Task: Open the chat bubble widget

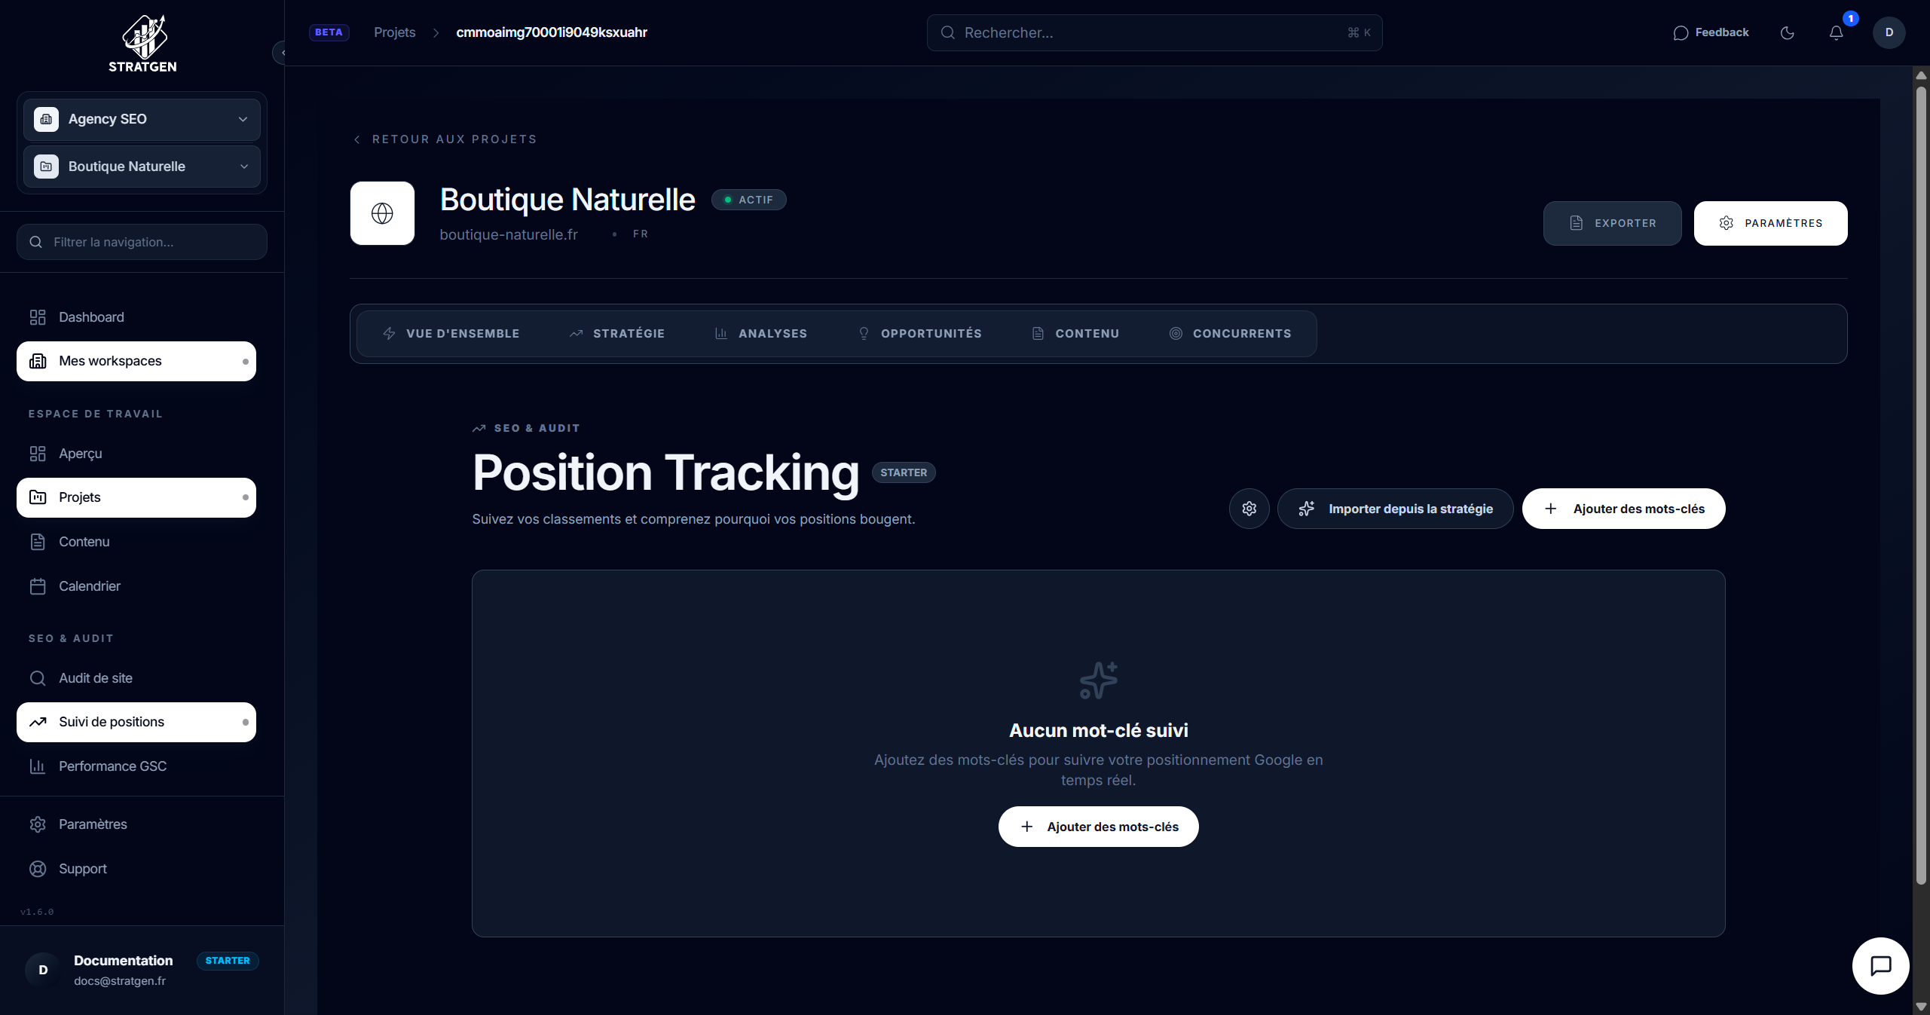Action: point(1880,965)
